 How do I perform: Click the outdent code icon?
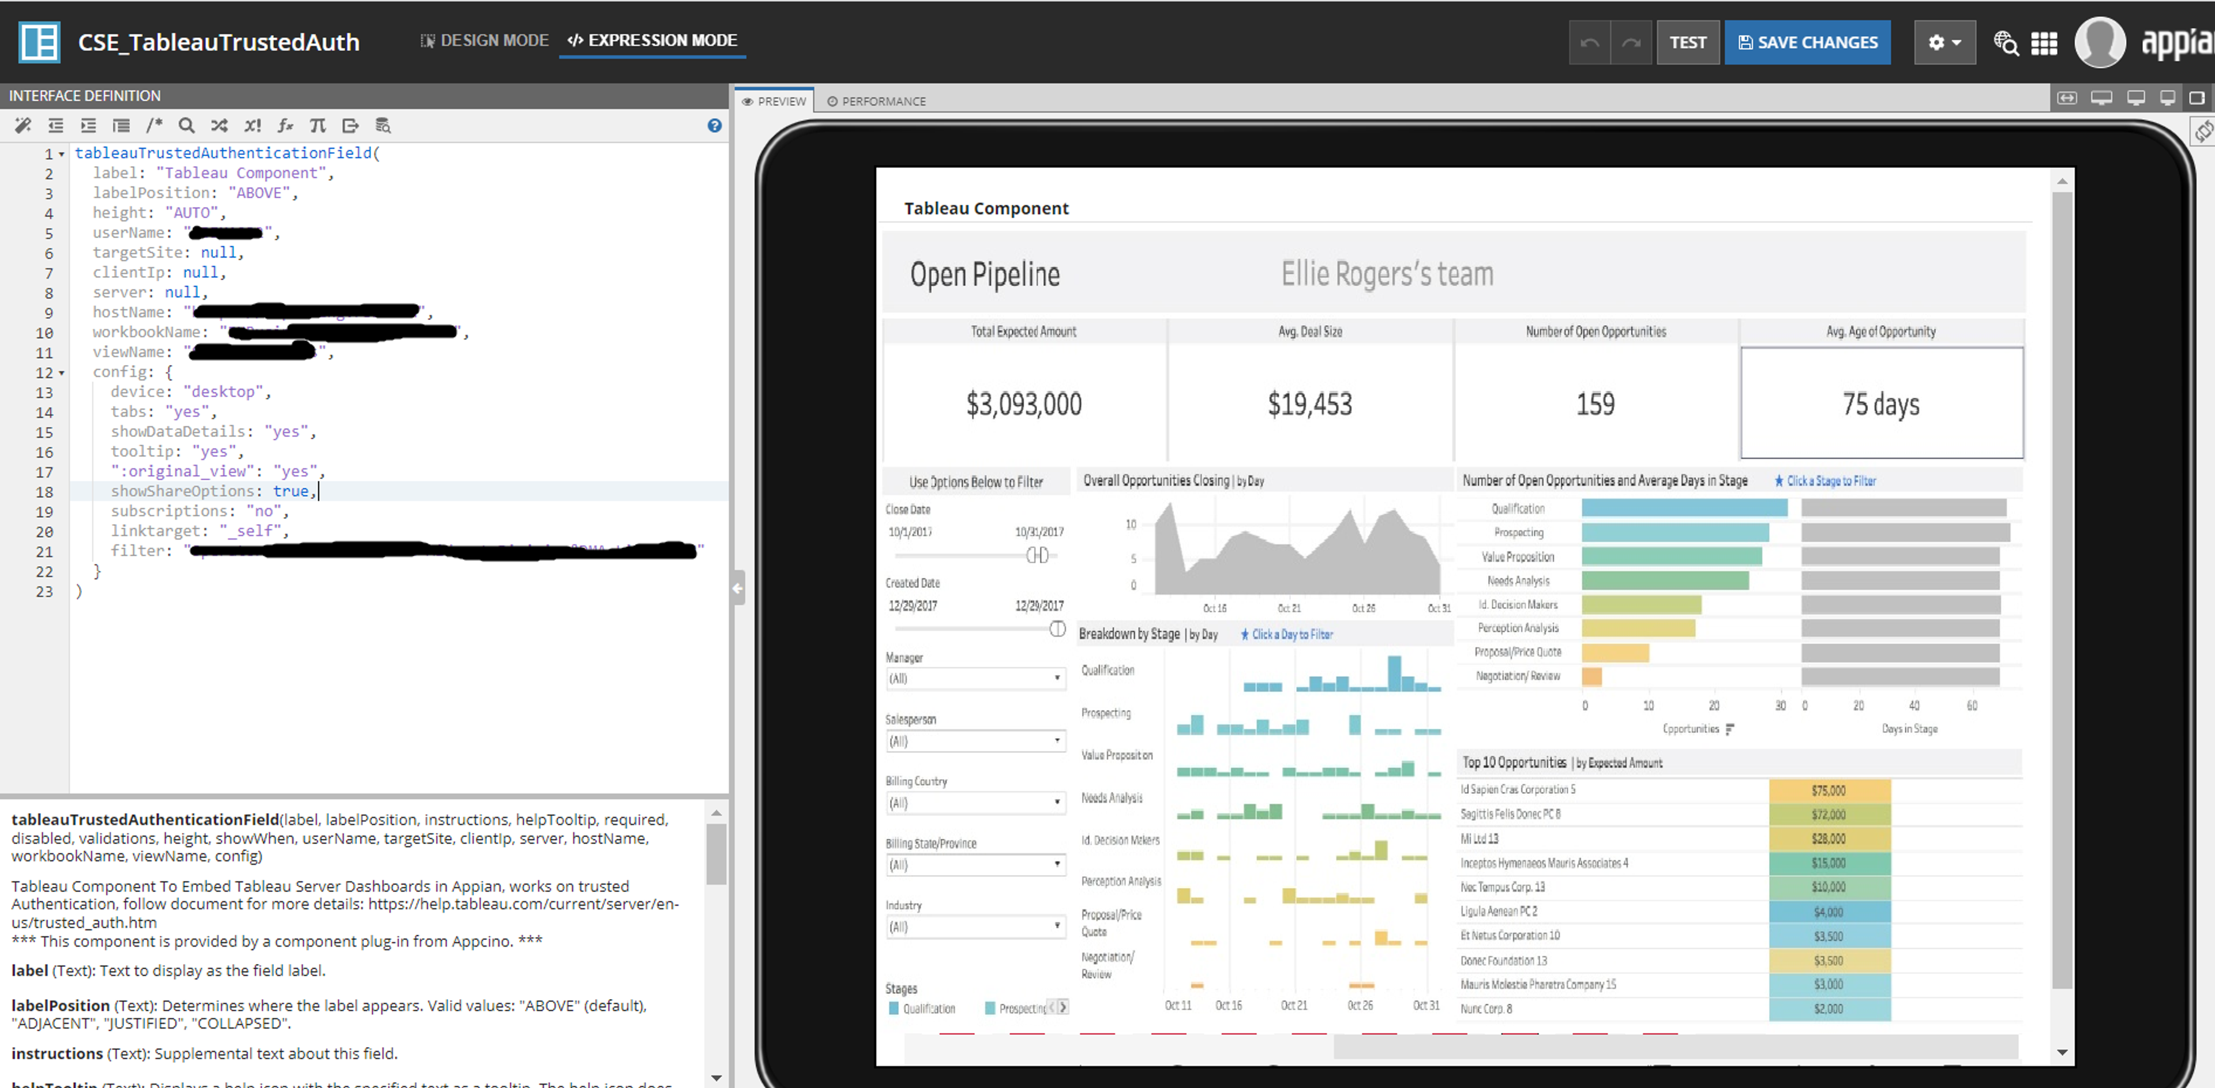56,126
